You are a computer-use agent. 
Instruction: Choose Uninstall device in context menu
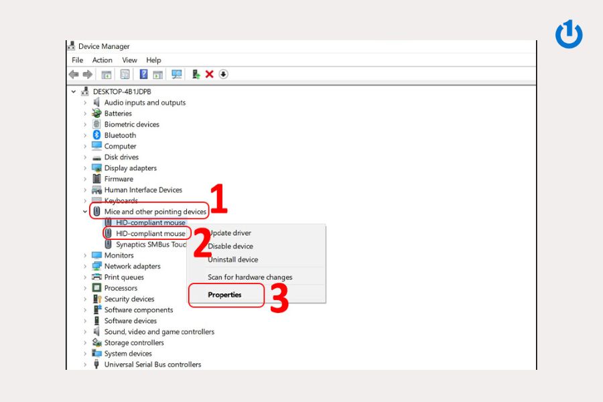point(232,259)
